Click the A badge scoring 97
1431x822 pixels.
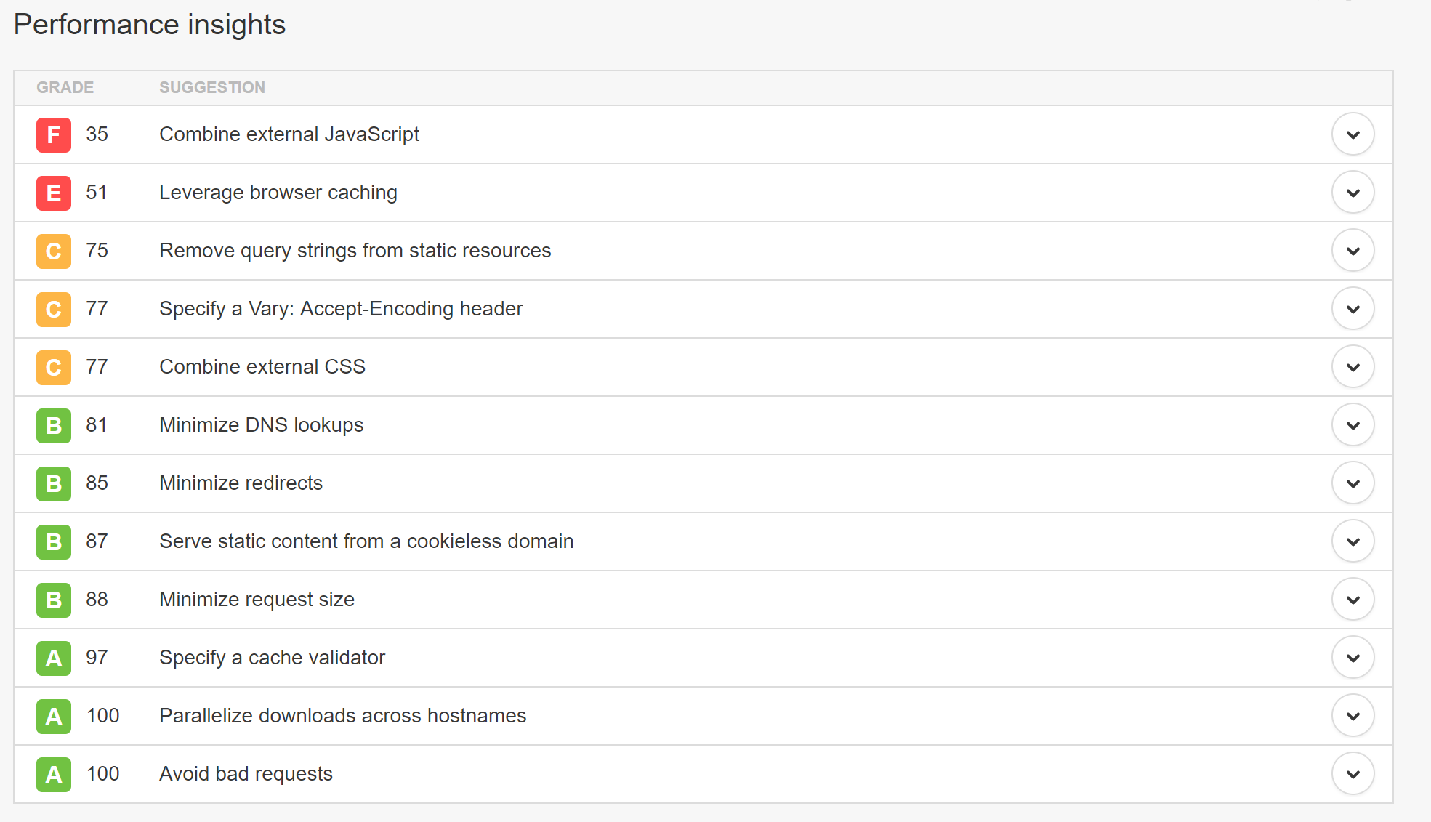54,658
